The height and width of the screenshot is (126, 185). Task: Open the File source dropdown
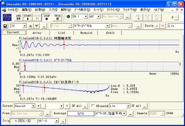70,26
